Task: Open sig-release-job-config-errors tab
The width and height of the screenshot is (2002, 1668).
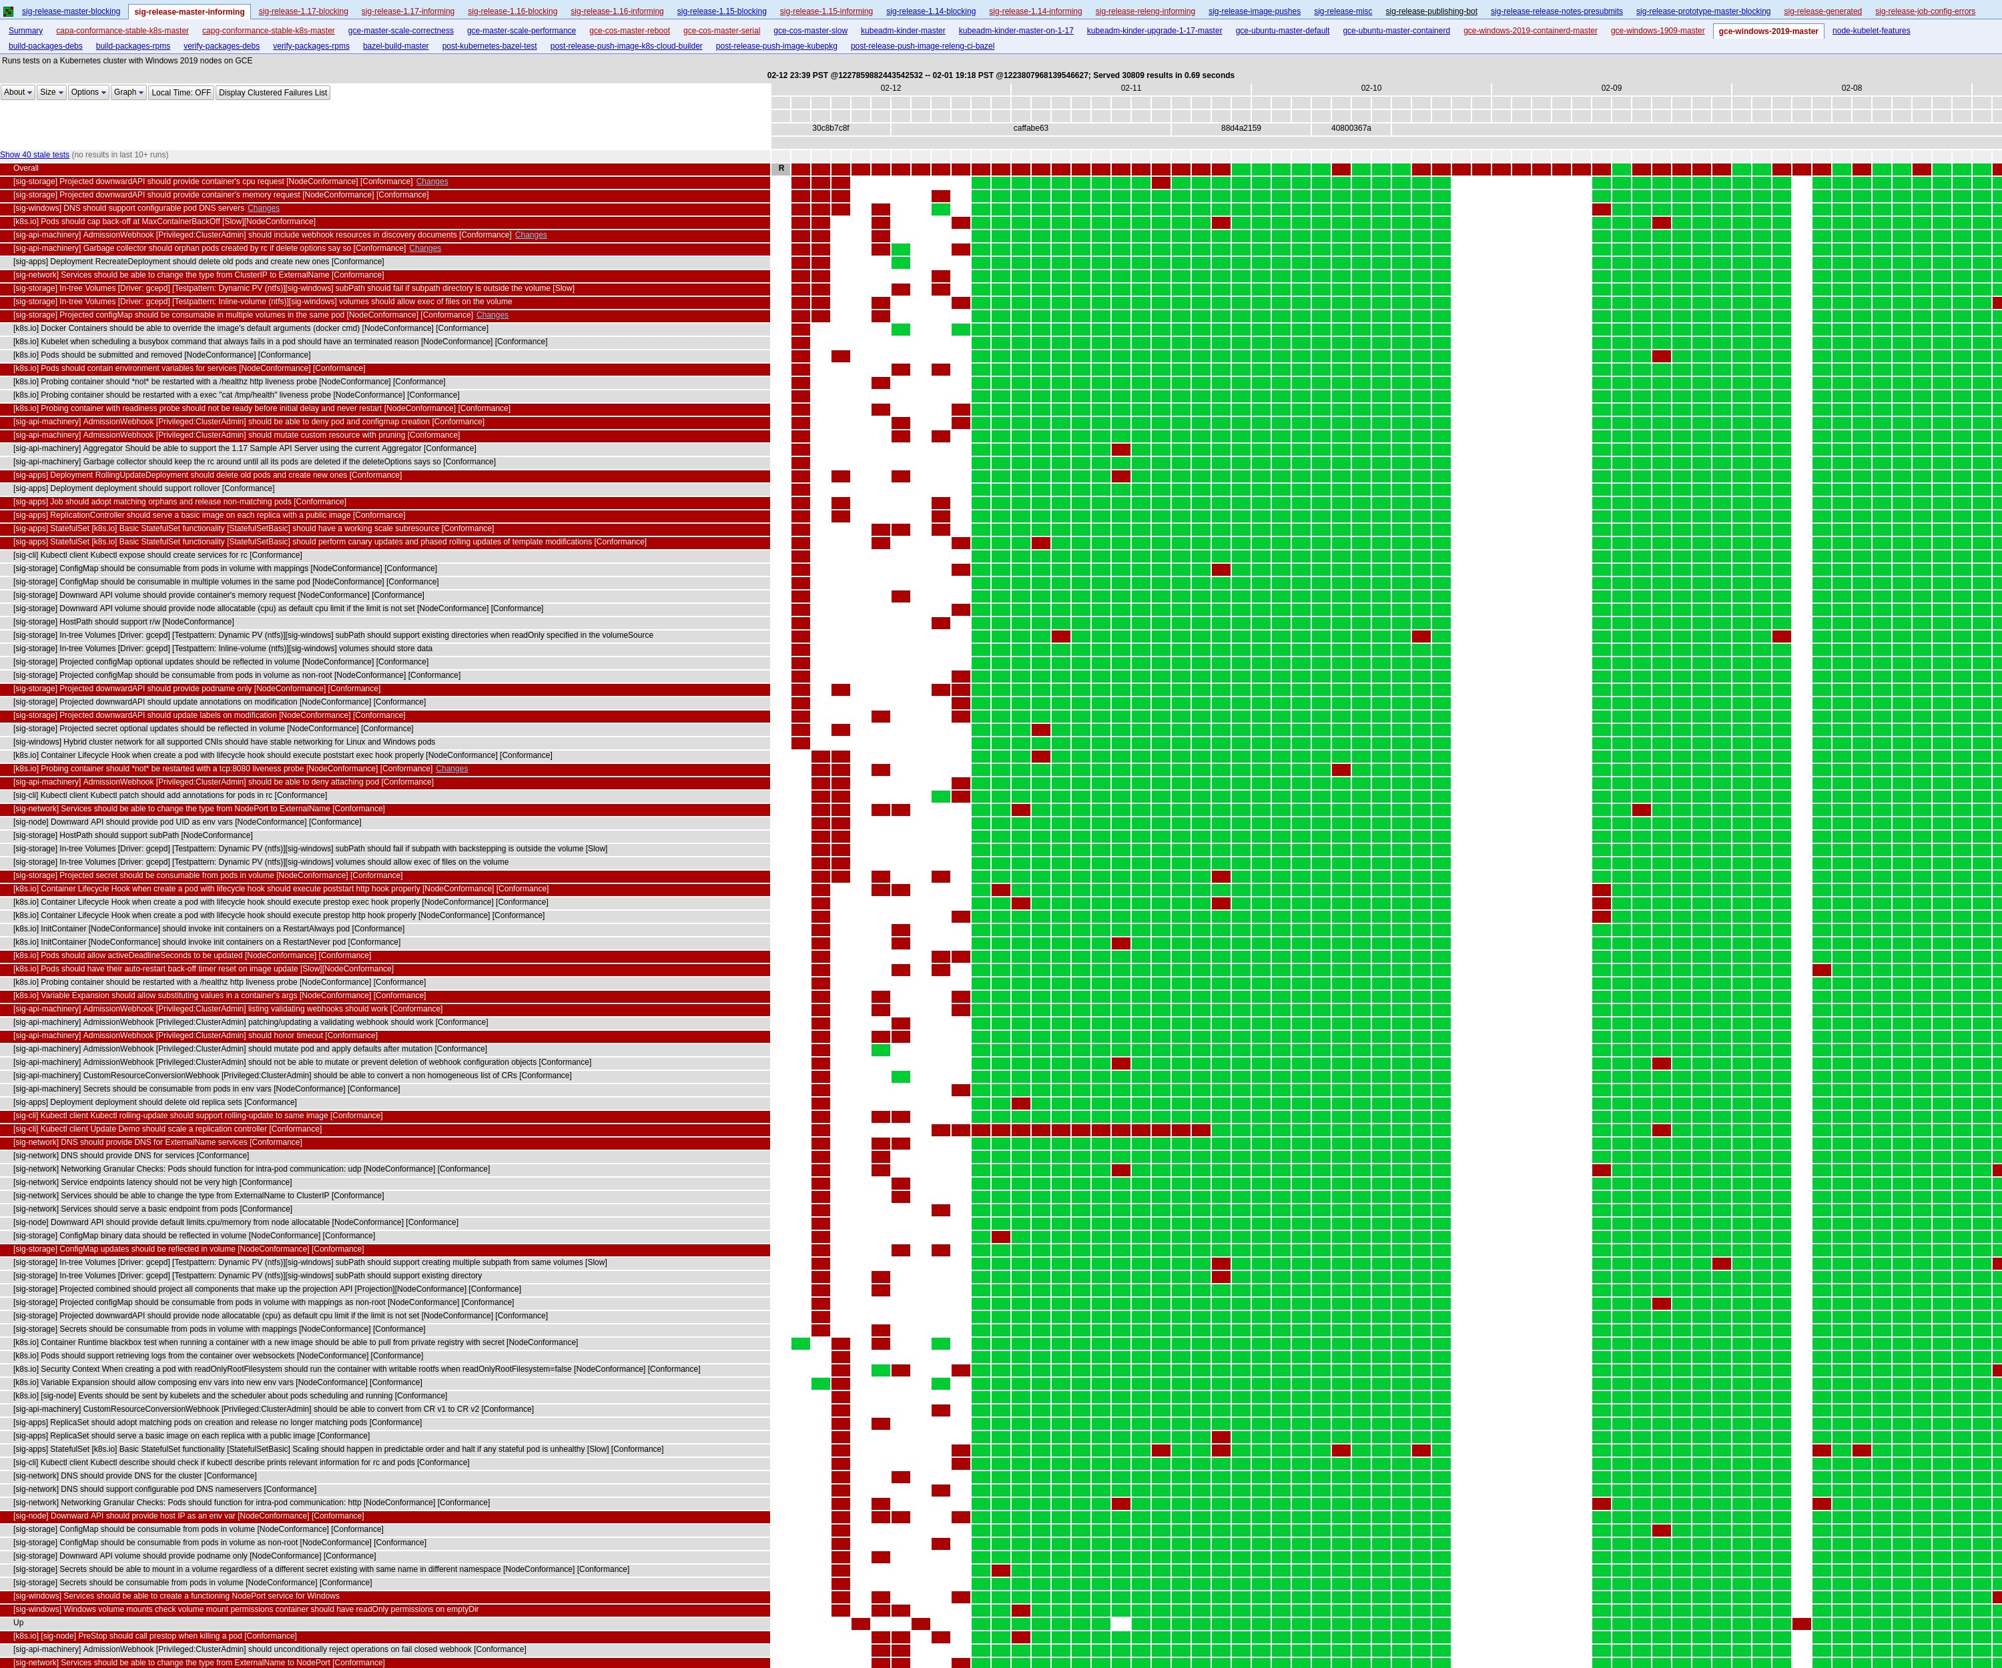Action: pyautogui.click(x=1925, y=11)
